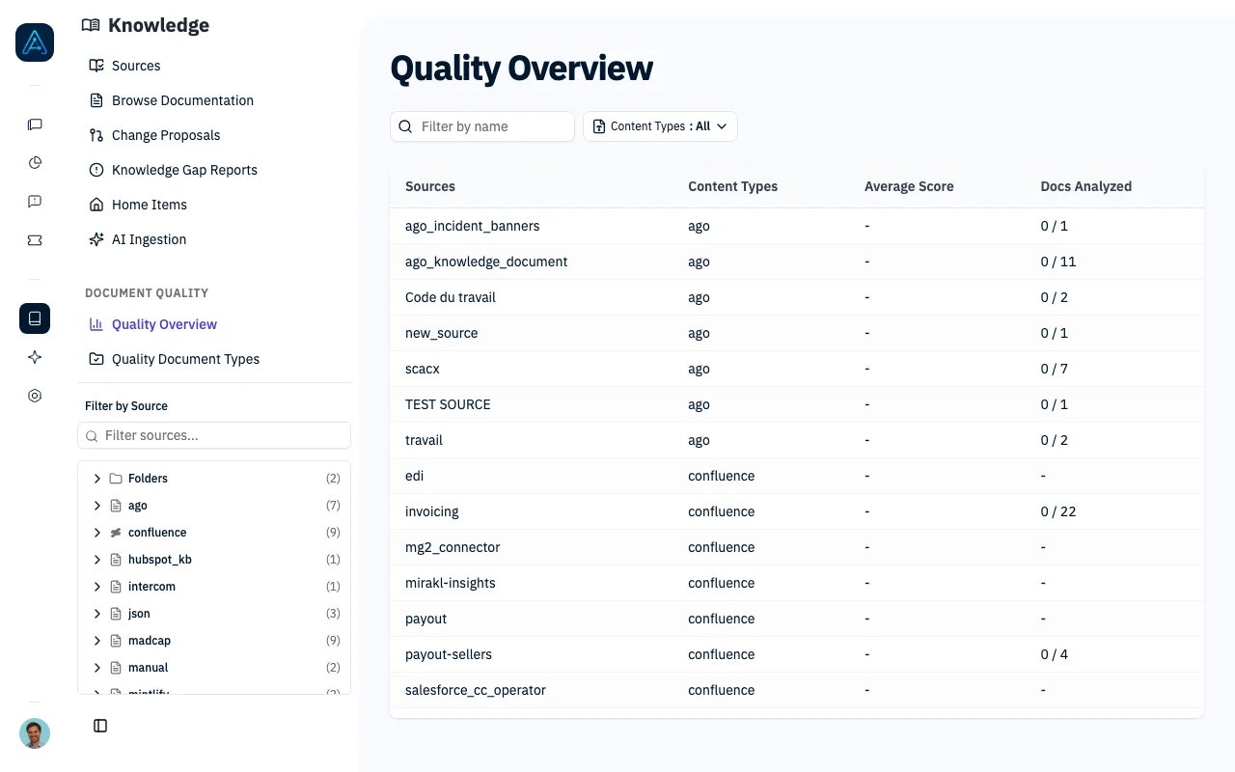Click into the Filter sources field

tap(214, 435)
